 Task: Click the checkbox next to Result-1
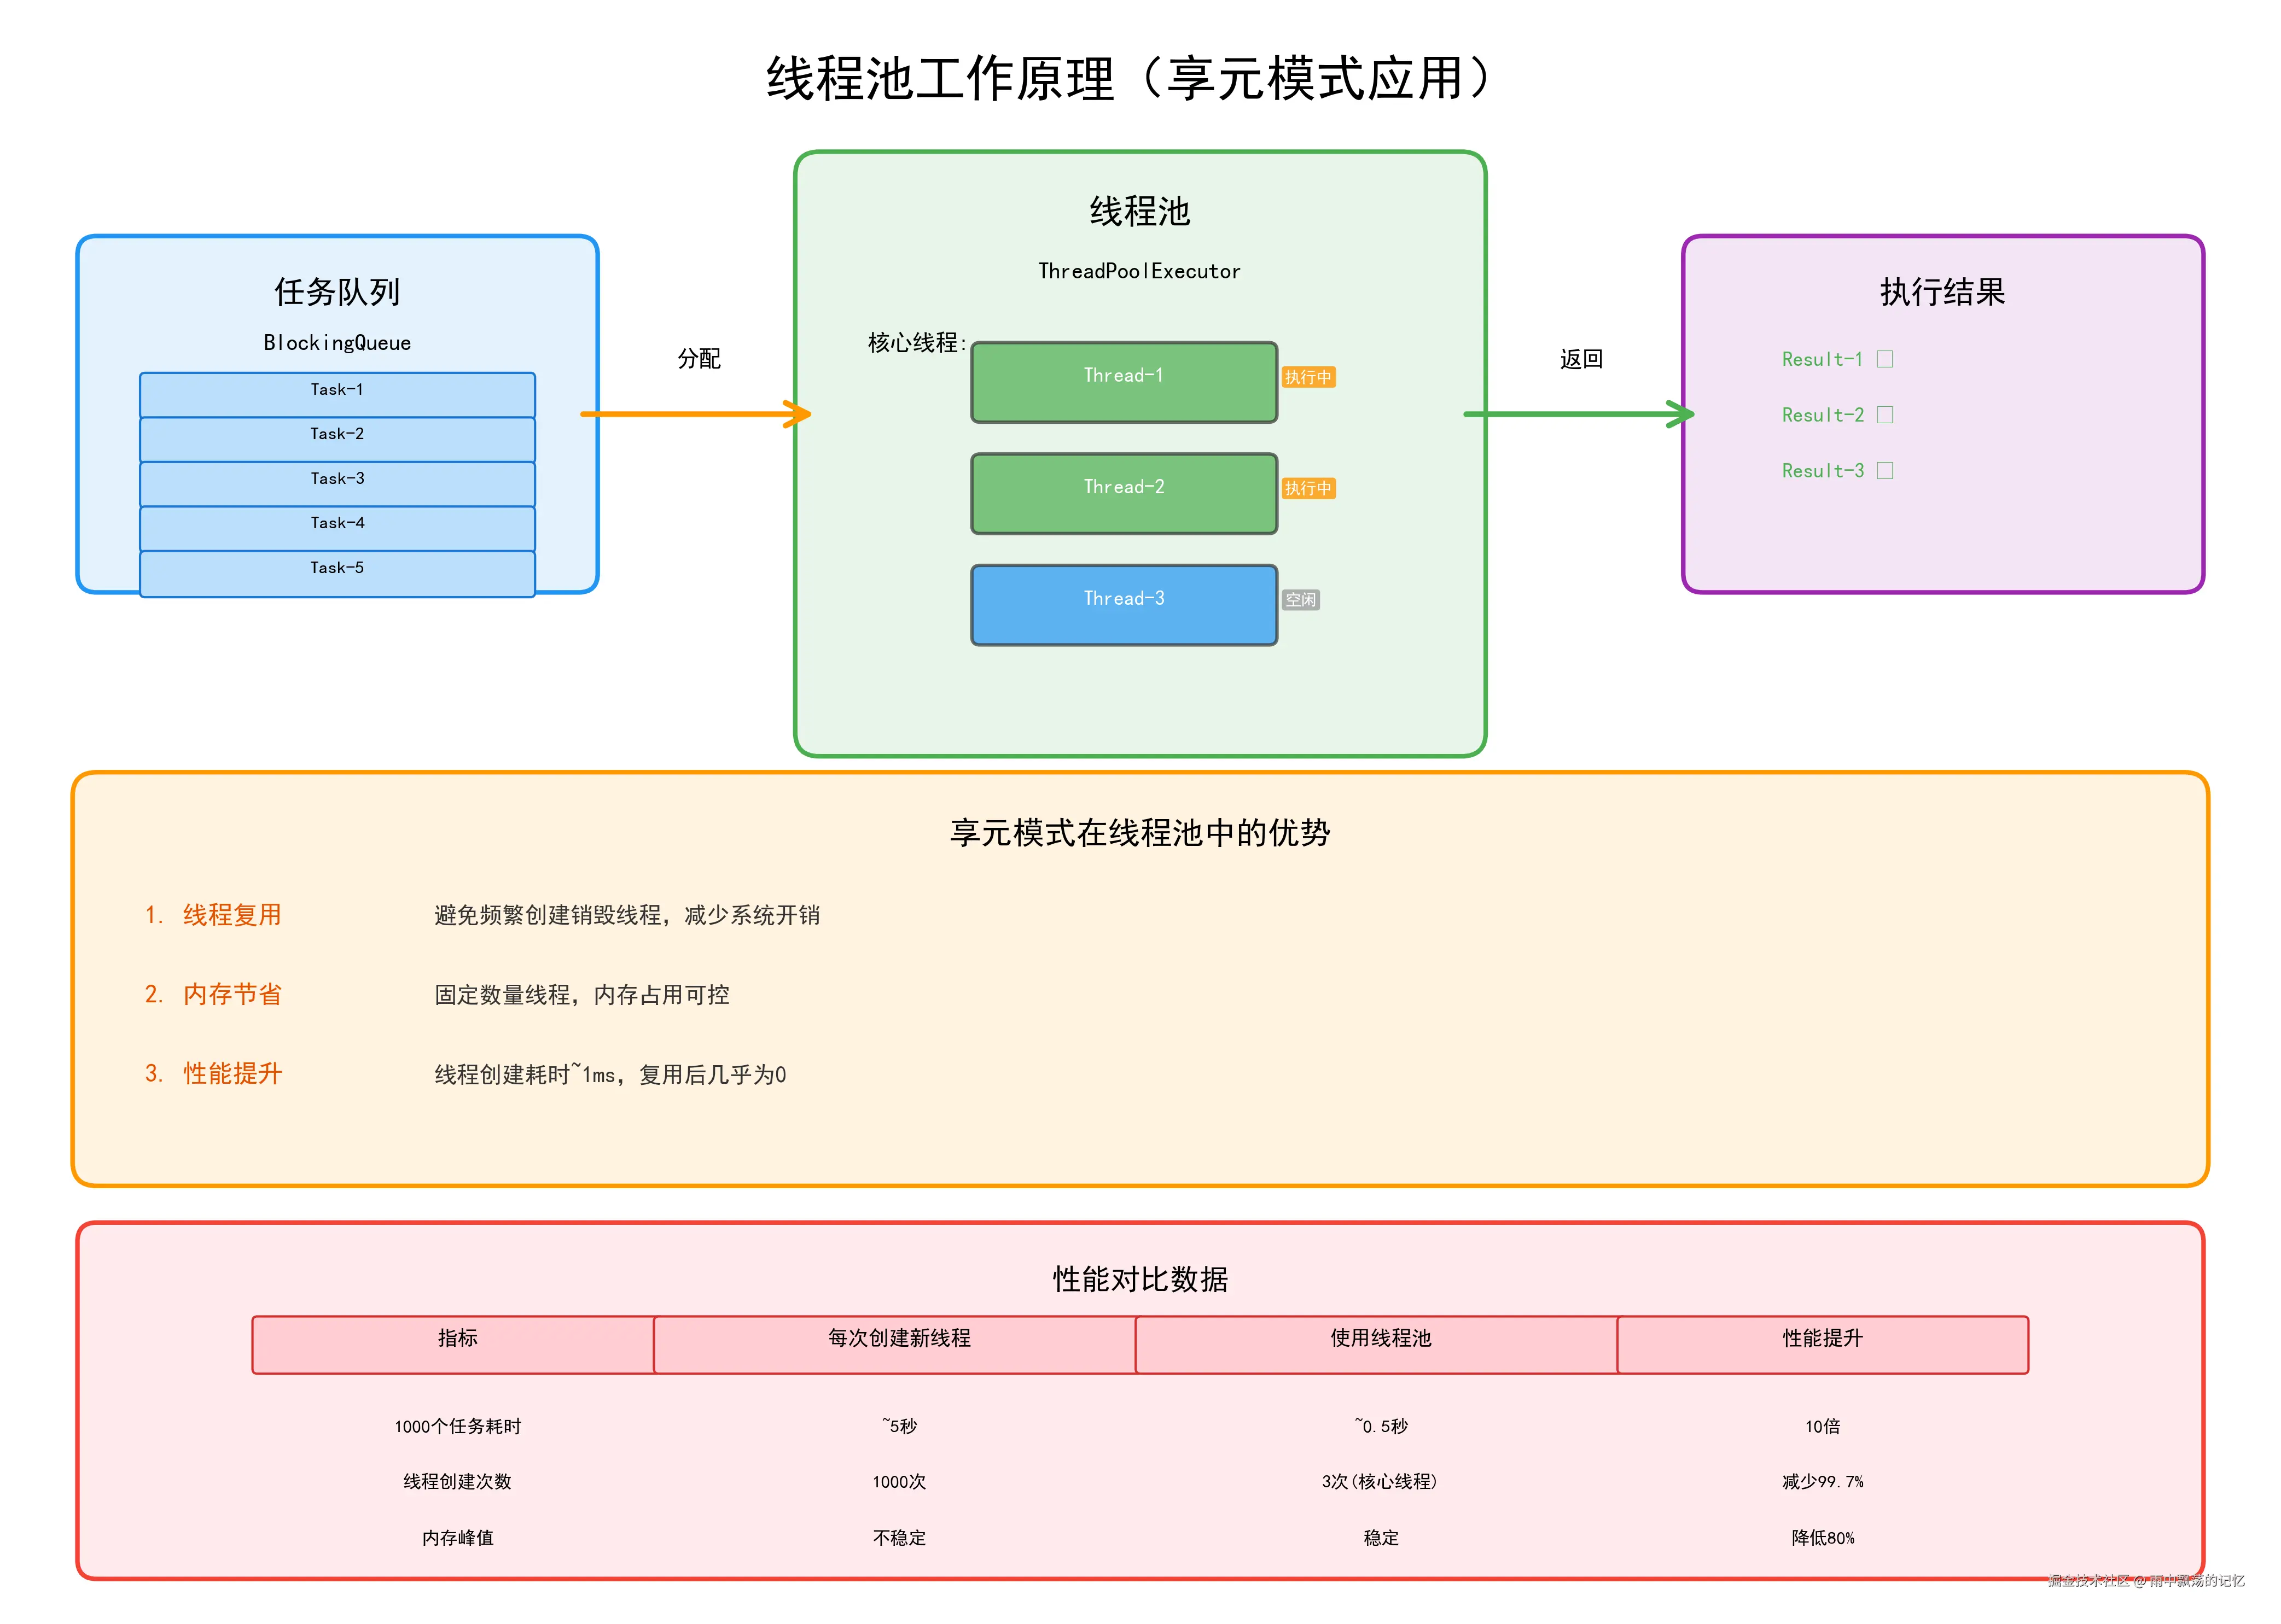1885,359
